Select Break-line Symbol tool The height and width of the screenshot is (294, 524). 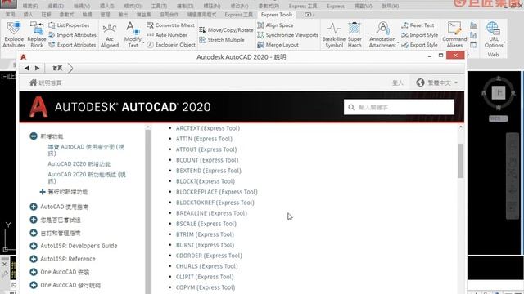(x=334, y=34)
